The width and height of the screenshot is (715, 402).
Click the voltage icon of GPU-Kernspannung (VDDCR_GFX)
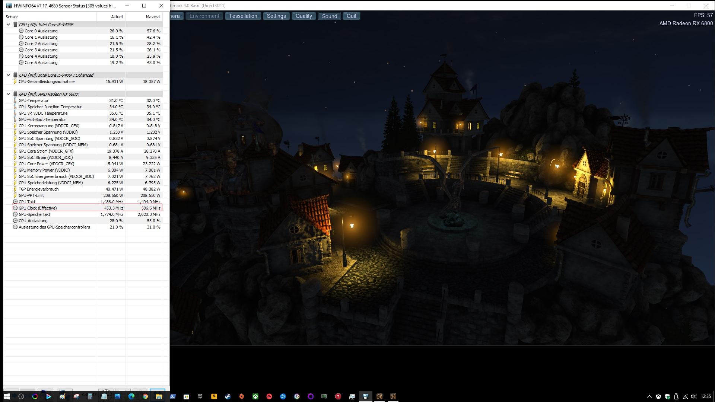point(15,126)
